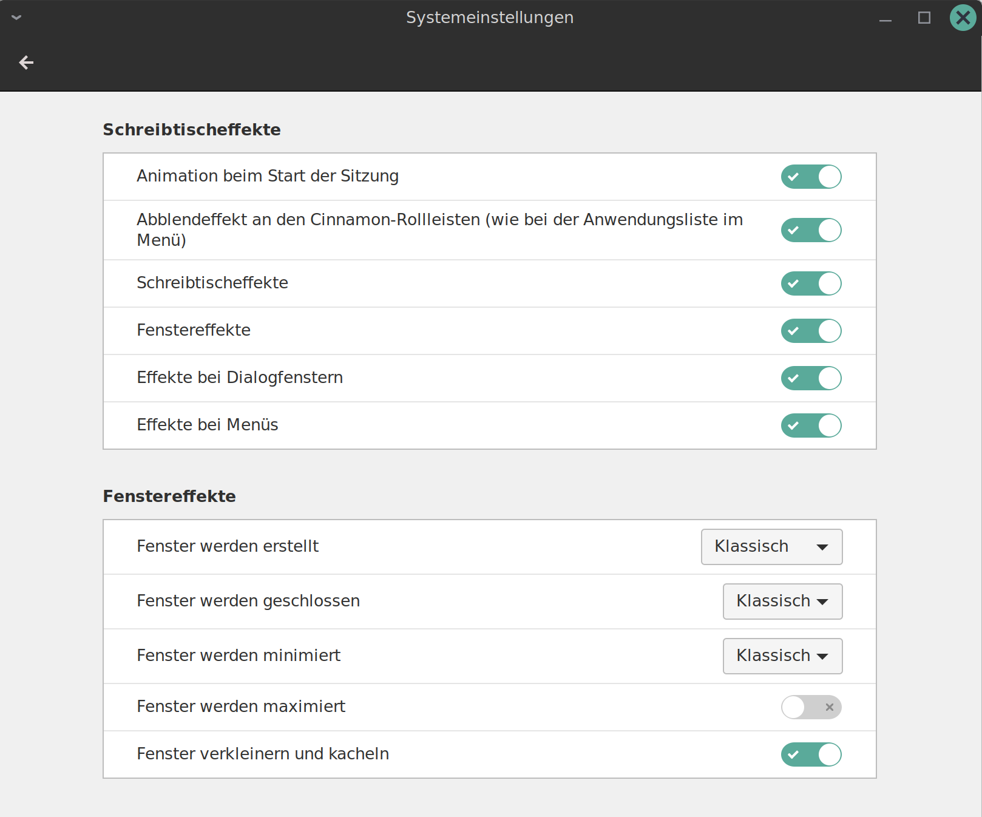Open the dropdown for "Fenster werden minimiert"
Viewport: 982px width, 817px height.
click(782, 656)
